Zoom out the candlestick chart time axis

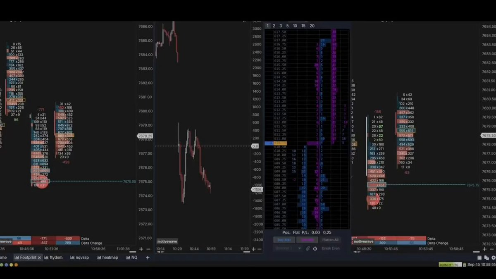point(260,249)
